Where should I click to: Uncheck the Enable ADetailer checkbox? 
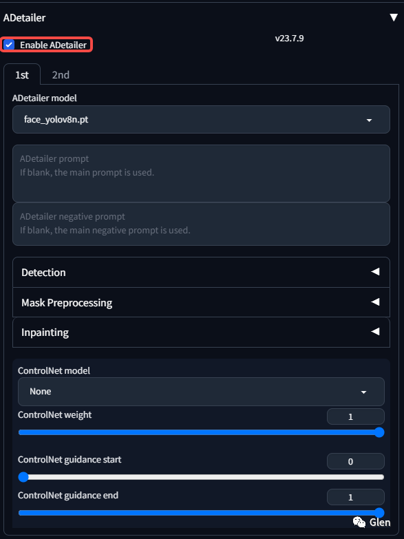(x=9, y=45)
